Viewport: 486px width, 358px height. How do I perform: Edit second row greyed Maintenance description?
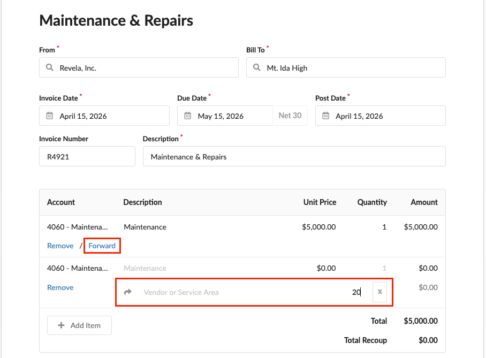pos(145,268)
